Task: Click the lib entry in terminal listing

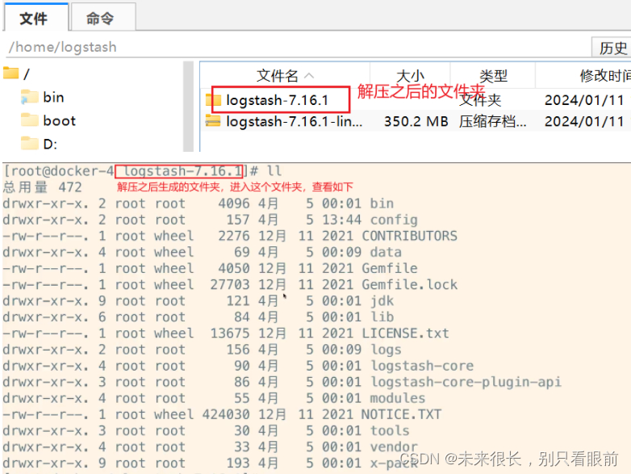Action: 382,317
